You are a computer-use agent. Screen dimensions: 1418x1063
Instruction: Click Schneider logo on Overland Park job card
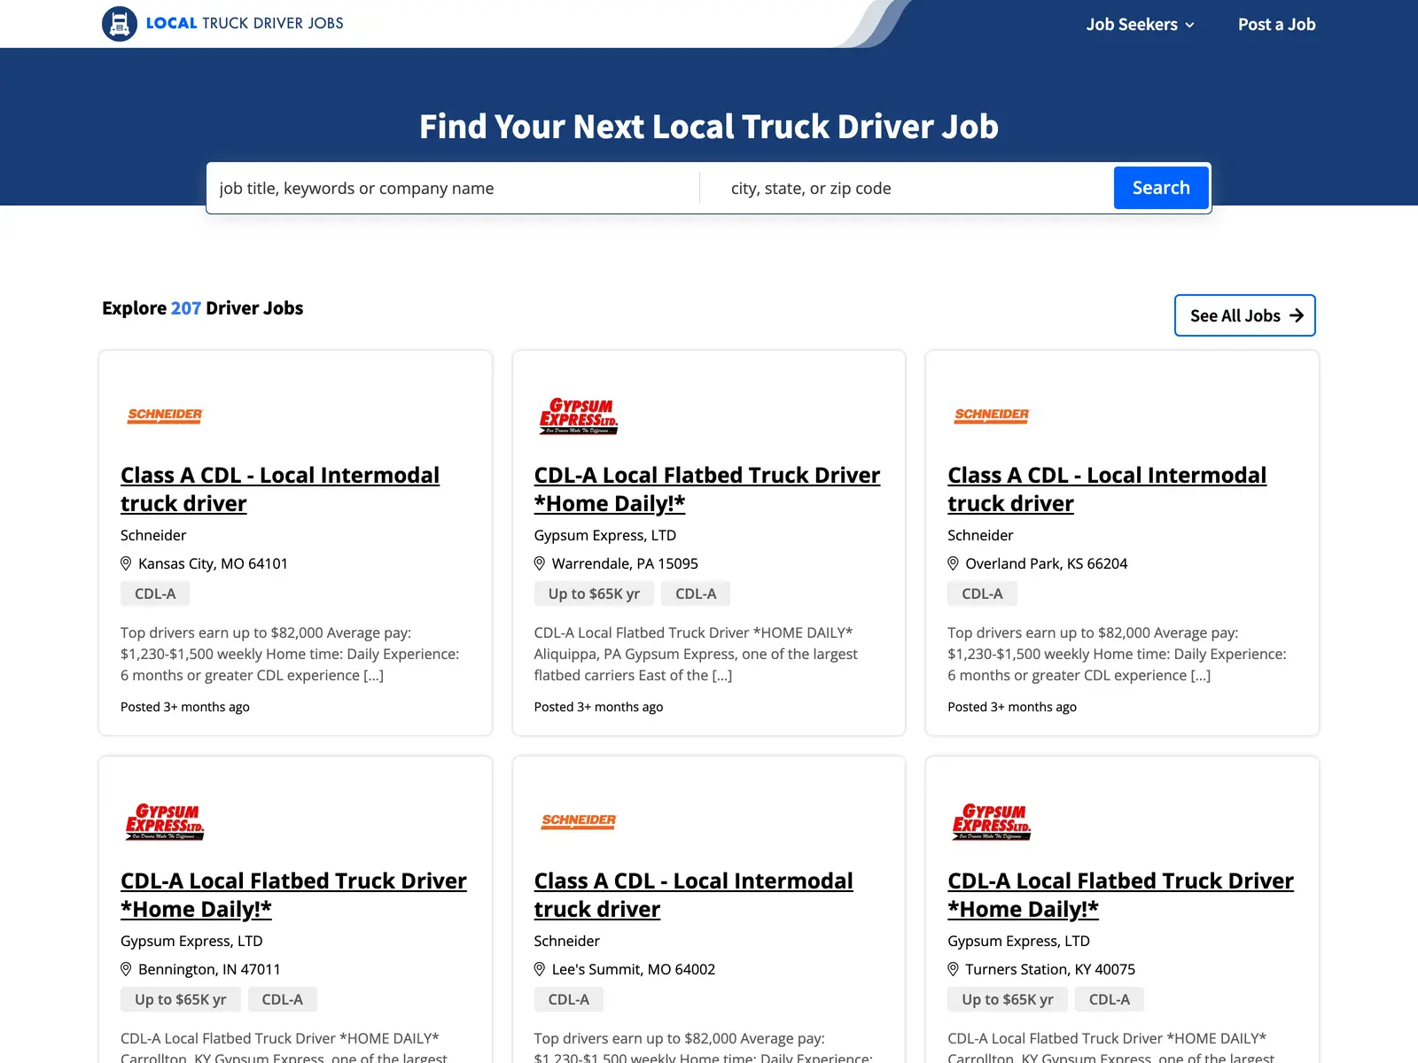992,415
